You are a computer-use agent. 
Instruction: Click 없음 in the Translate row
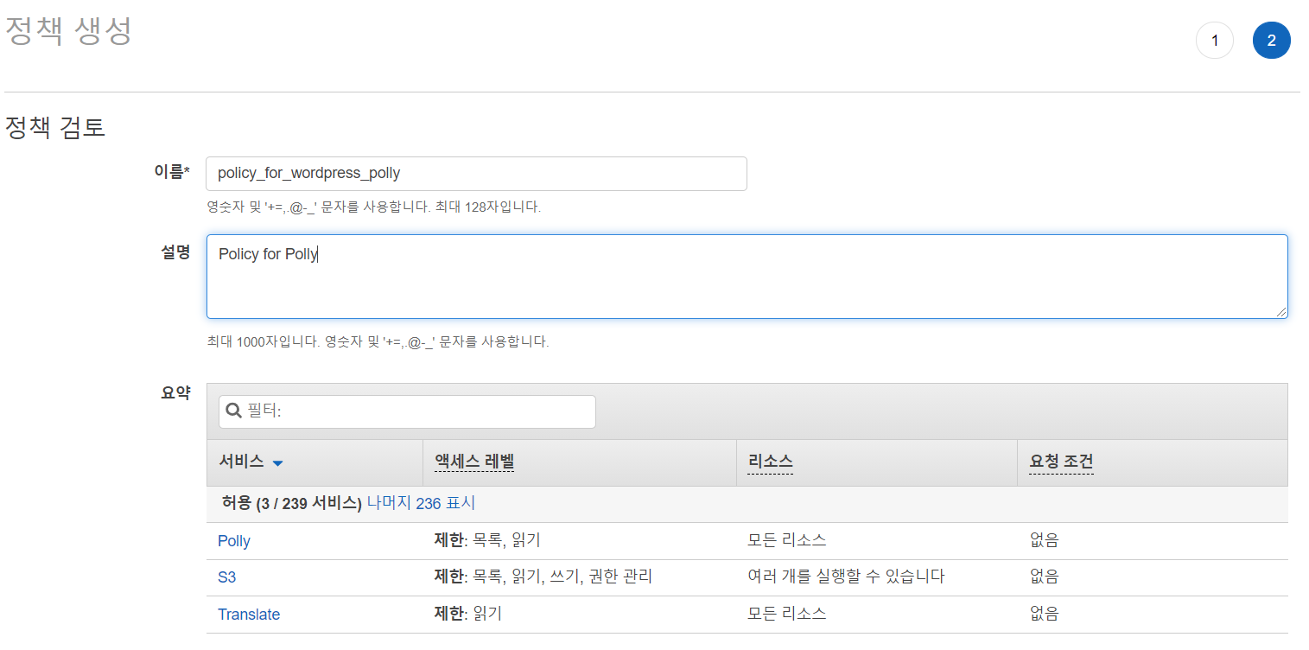tap(1044, 614)
